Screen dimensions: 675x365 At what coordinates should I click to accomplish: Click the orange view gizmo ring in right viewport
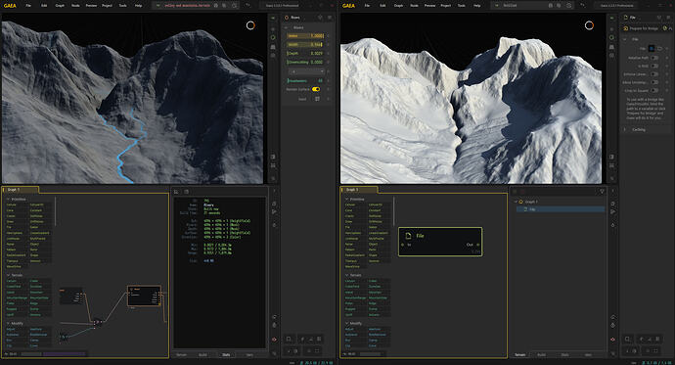pyautogui.click(x=589, y=25)
